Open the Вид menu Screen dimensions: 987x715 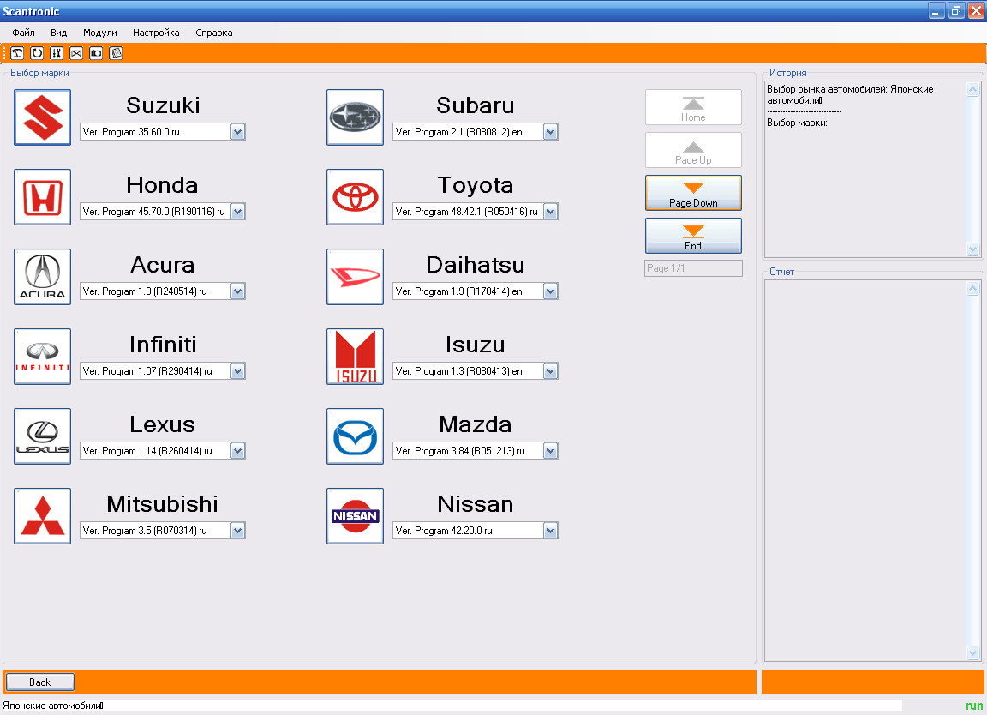coord(58,33)
